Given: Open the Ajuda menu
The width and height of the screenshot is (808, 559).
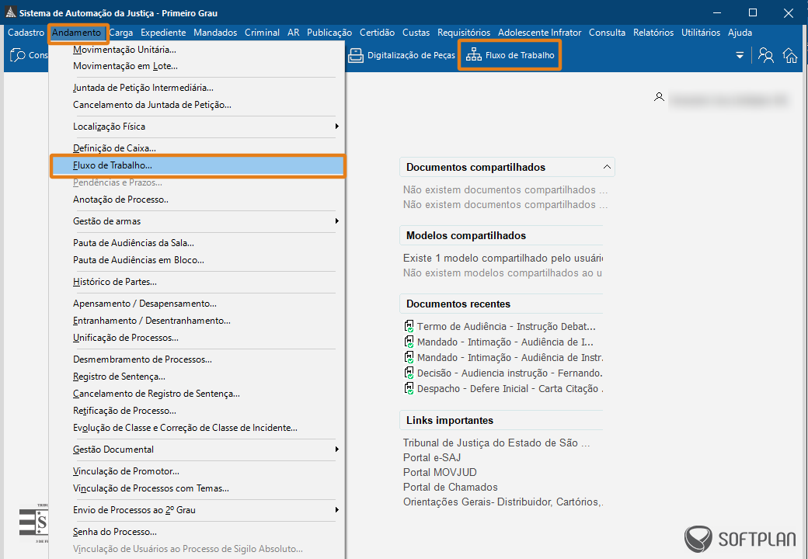Looking at the screenshot, I should pyautogui.click(x=740, y=33).
